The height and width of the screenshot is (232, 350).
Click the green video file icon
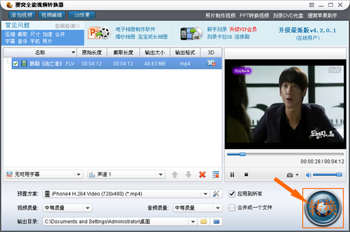click(x=24, y=64)
